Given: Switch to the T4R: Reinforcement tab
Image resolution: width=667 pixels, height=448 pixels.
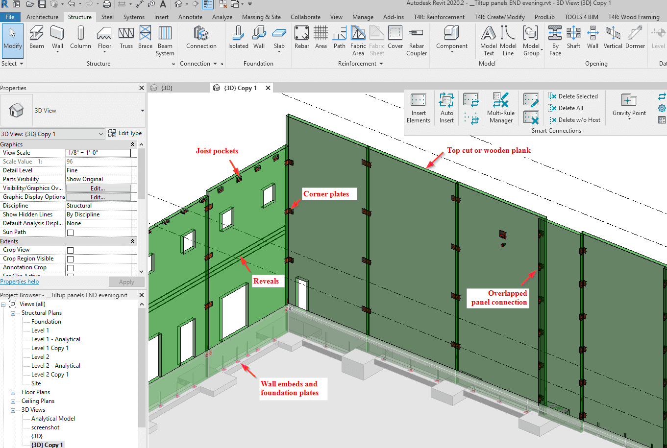Looking at the screenshot, I should tap(439, 17).
